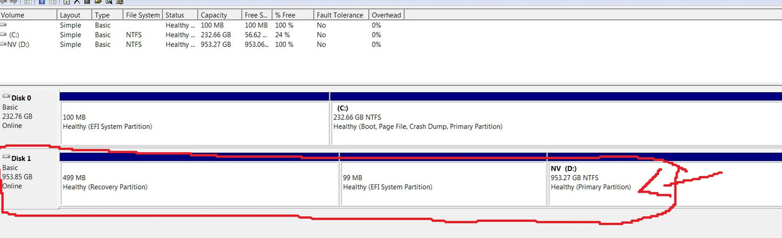
Task: Sort by the Fault Tolerance column header
Action: 342,15
